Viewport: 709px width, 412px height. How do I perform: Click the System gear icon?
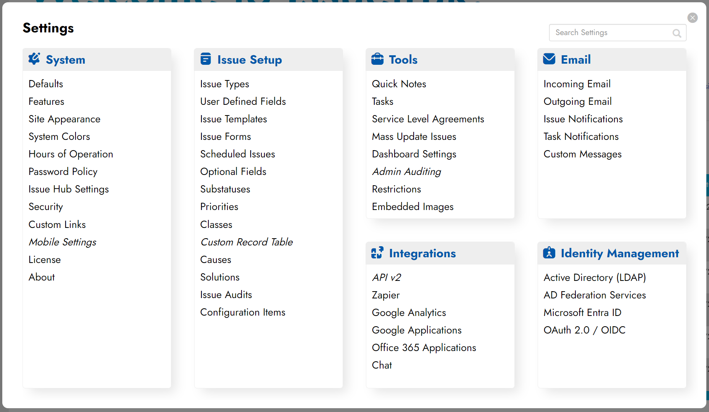click(x=34, y=59)
